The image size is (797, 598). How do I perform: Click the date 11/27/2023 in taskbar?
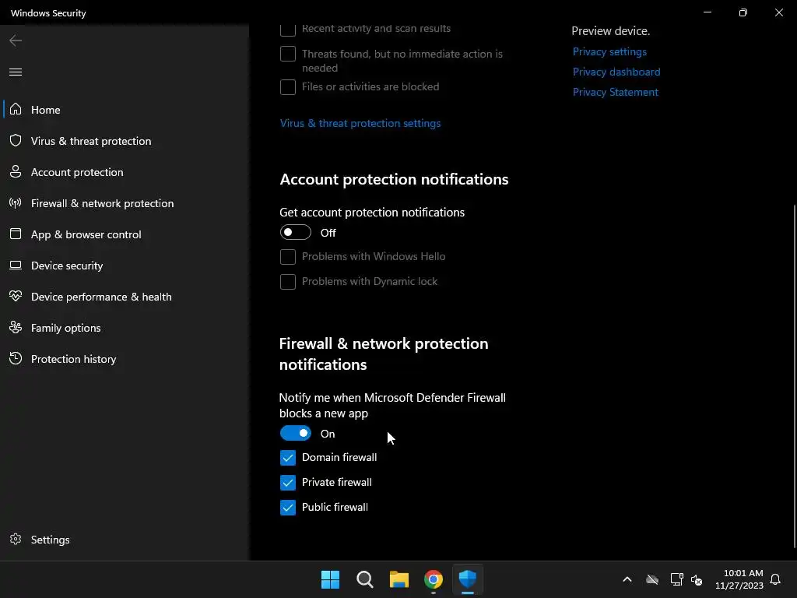739,586
